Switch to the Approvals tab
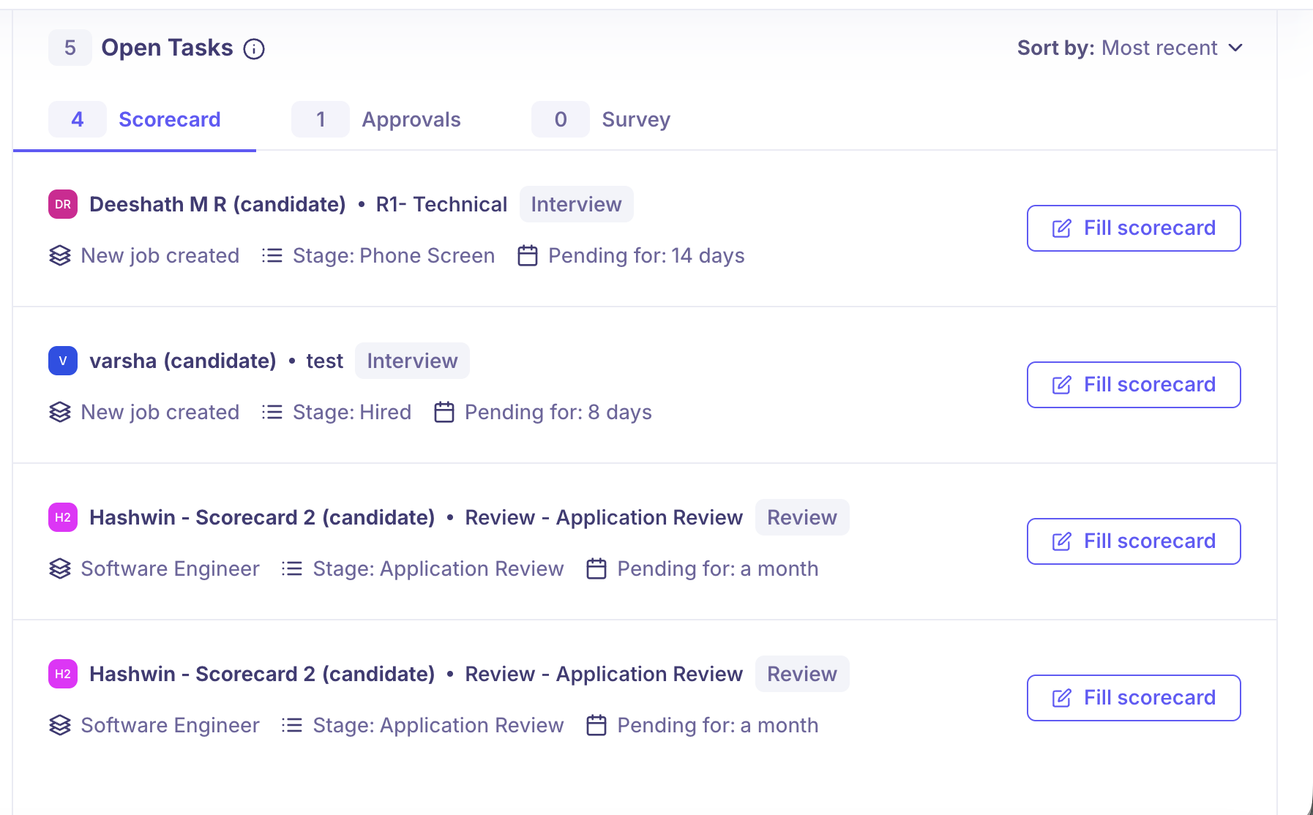The image size is (1313, 815). pyautogui.click(x=411, y=119)
